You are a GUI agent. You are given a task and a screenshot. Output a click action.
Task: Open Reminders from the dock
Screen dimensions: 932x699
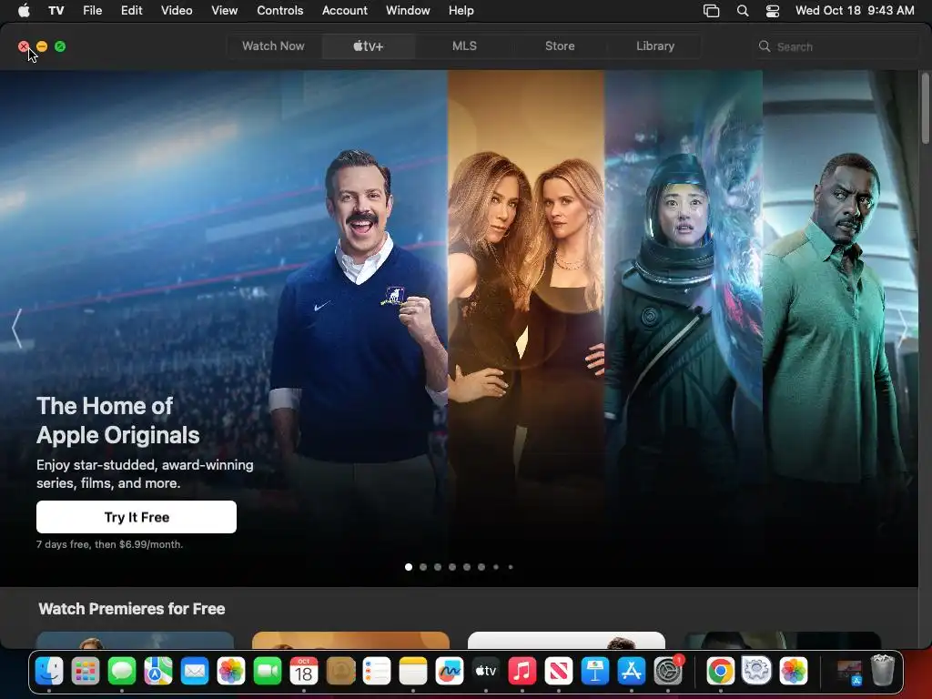coord(377,671)
